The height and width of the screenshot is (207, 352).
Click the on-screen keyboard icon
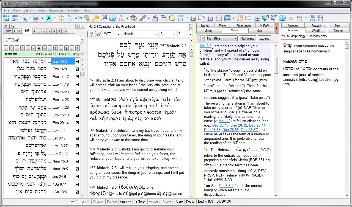(x=248, y=18)
